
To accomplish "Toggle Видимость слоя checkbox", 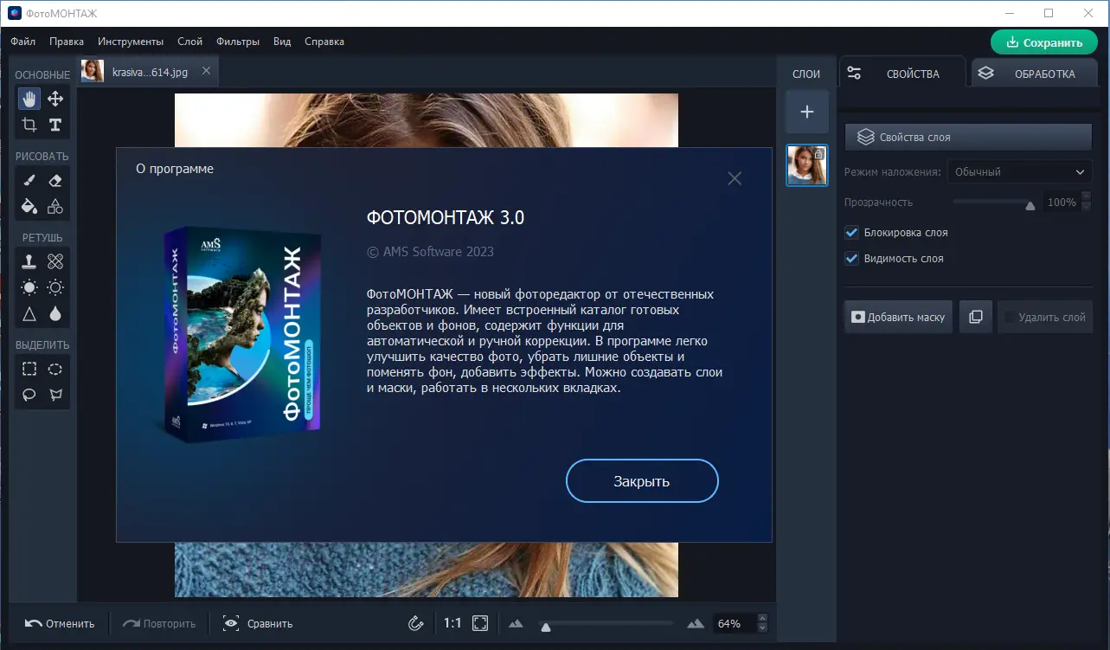I will click(850, 258).
